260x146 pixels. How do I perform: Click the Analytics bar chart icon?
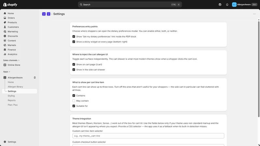tap(5, 54)
